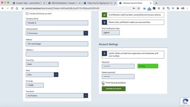This screenshot has width=190, height=107.
Task: Reload the page with the refresh icon
Action: tap(12, 8)
